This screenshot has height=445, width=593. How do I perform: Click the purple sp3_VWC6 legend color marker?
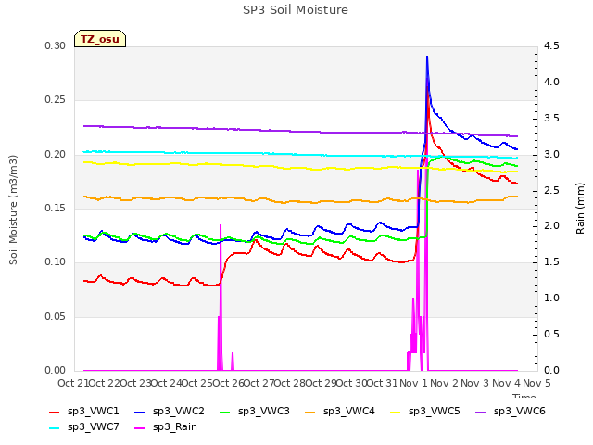pyautogui.click(x=481, y=413)
